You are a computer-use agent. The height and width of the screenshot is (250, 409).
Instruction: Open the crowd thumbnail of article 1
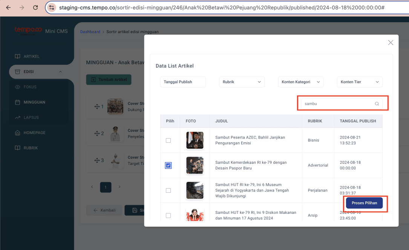click(x=115, y=107)
